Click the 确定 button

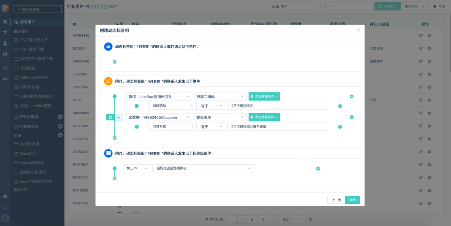click(x=352, y=200)
